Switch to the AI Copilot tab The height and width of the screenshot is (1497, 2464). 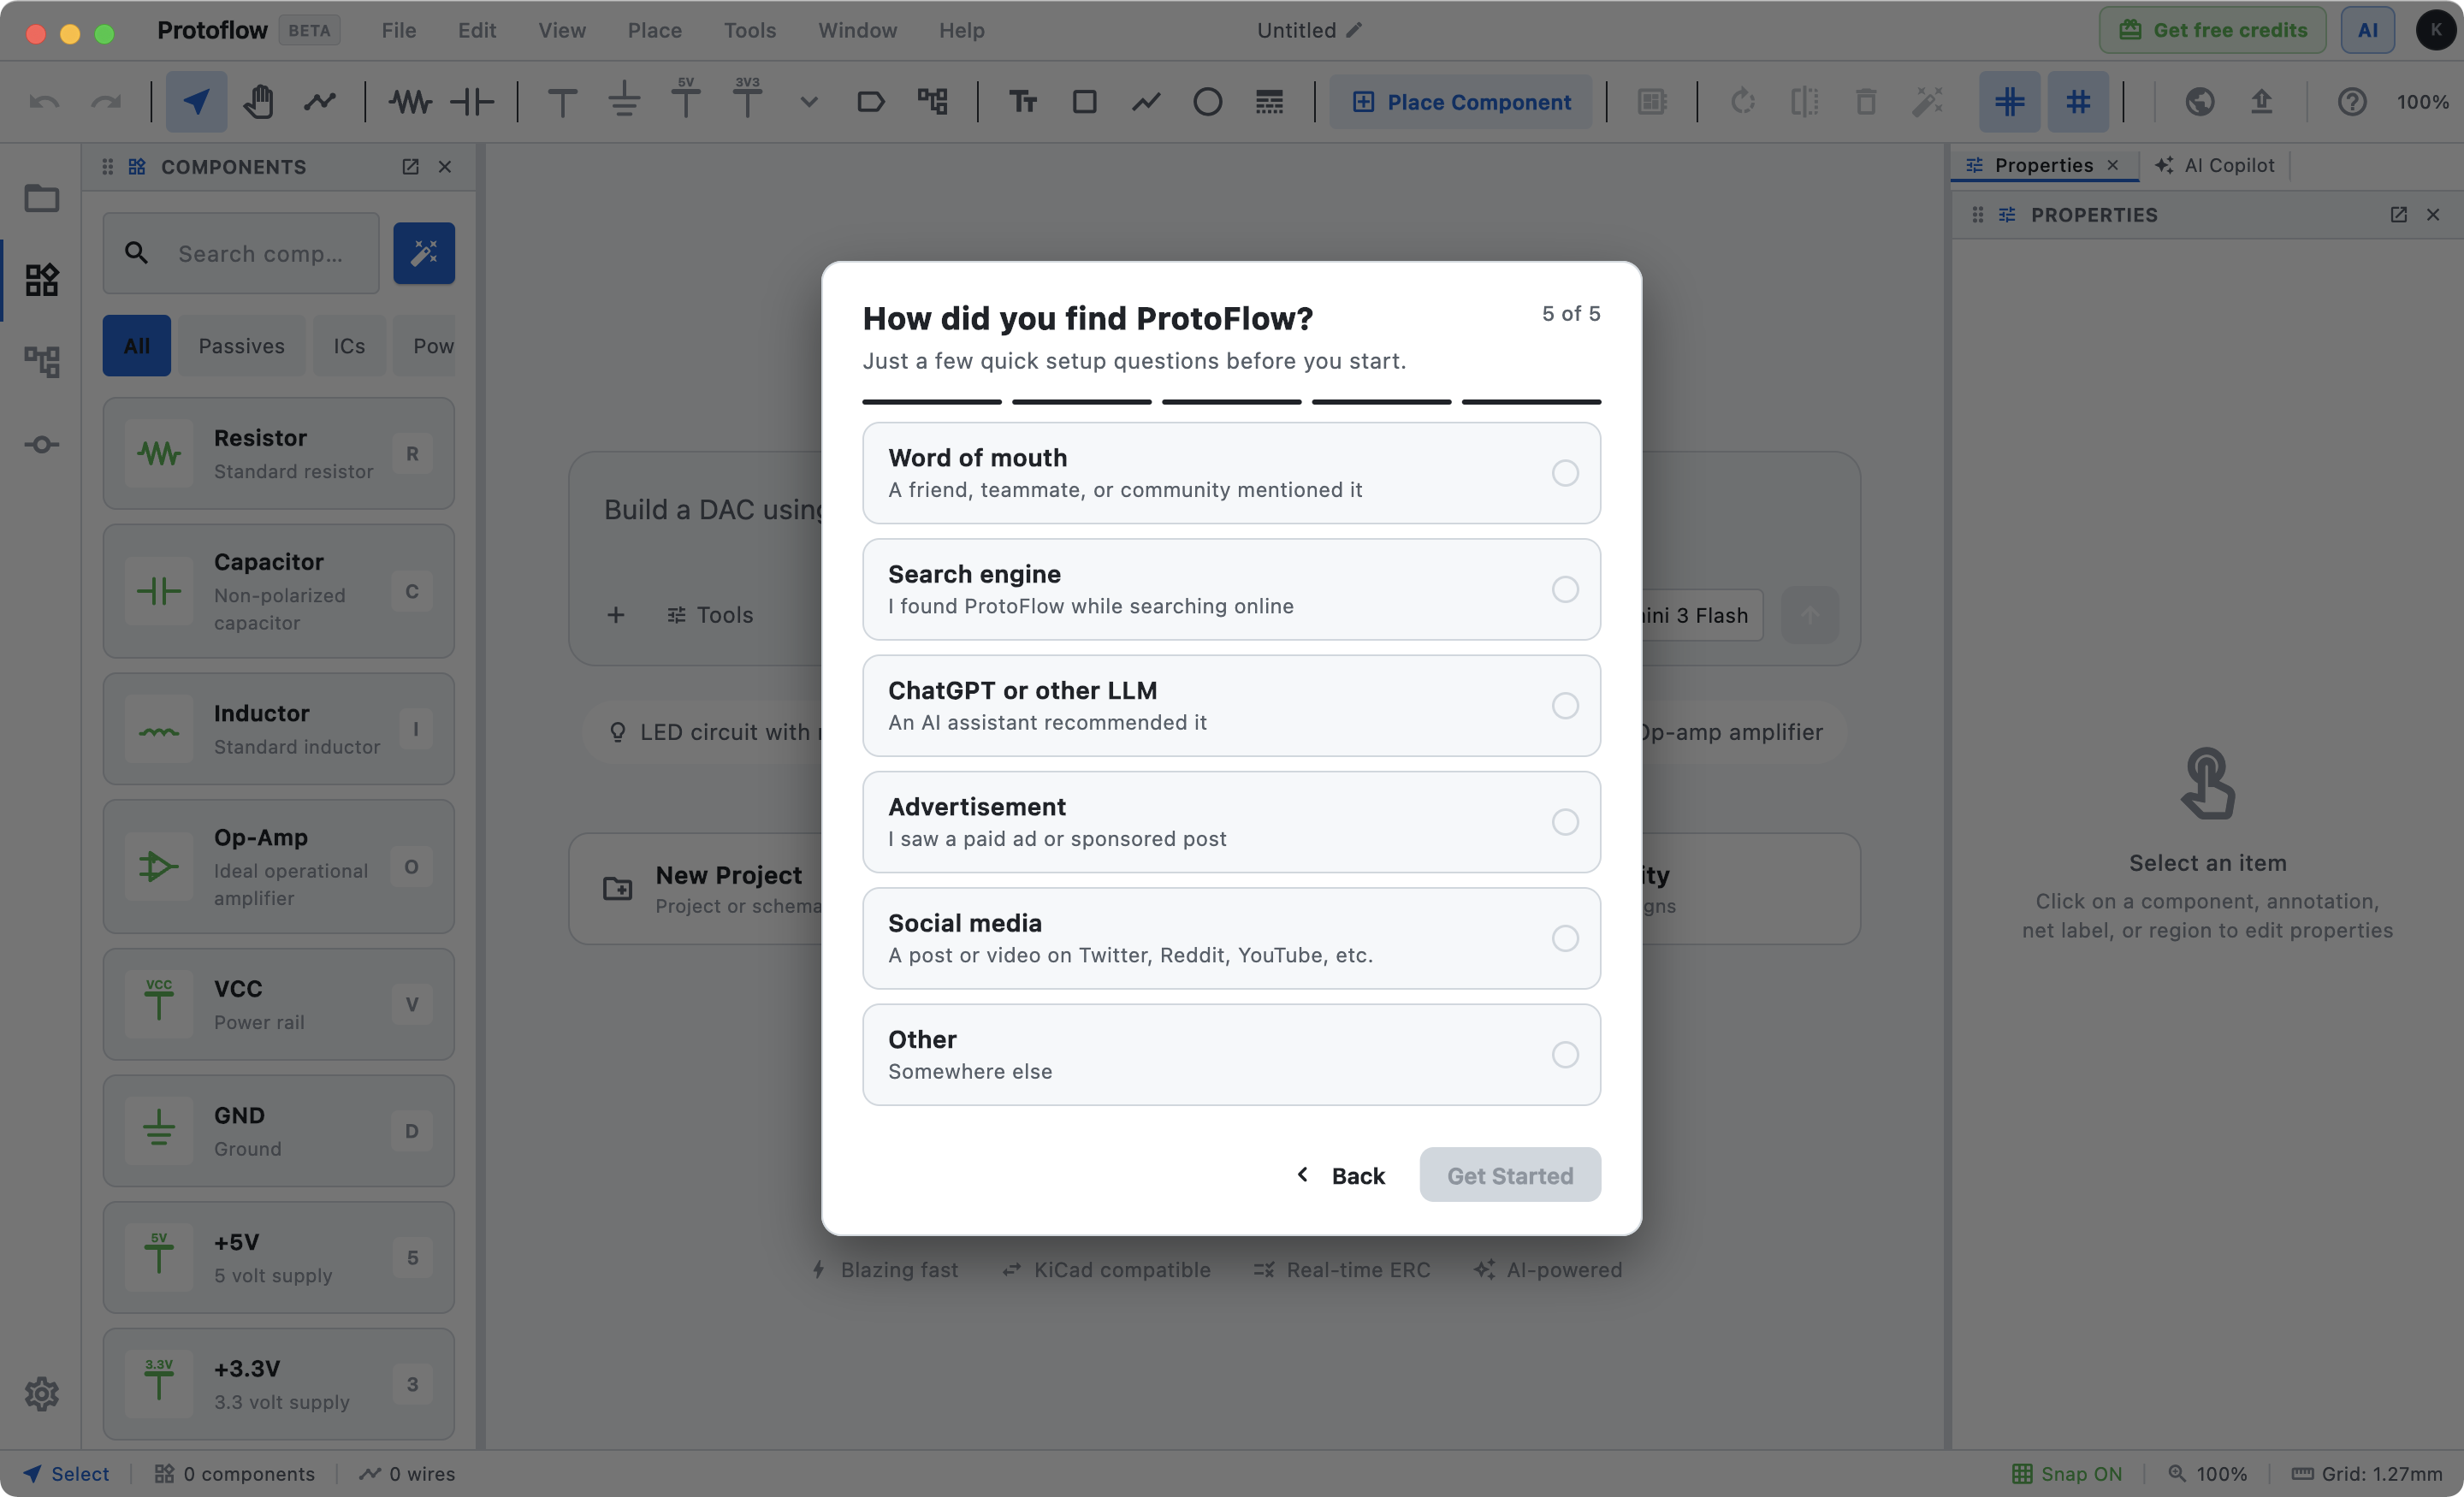[x=2215, y=165]
